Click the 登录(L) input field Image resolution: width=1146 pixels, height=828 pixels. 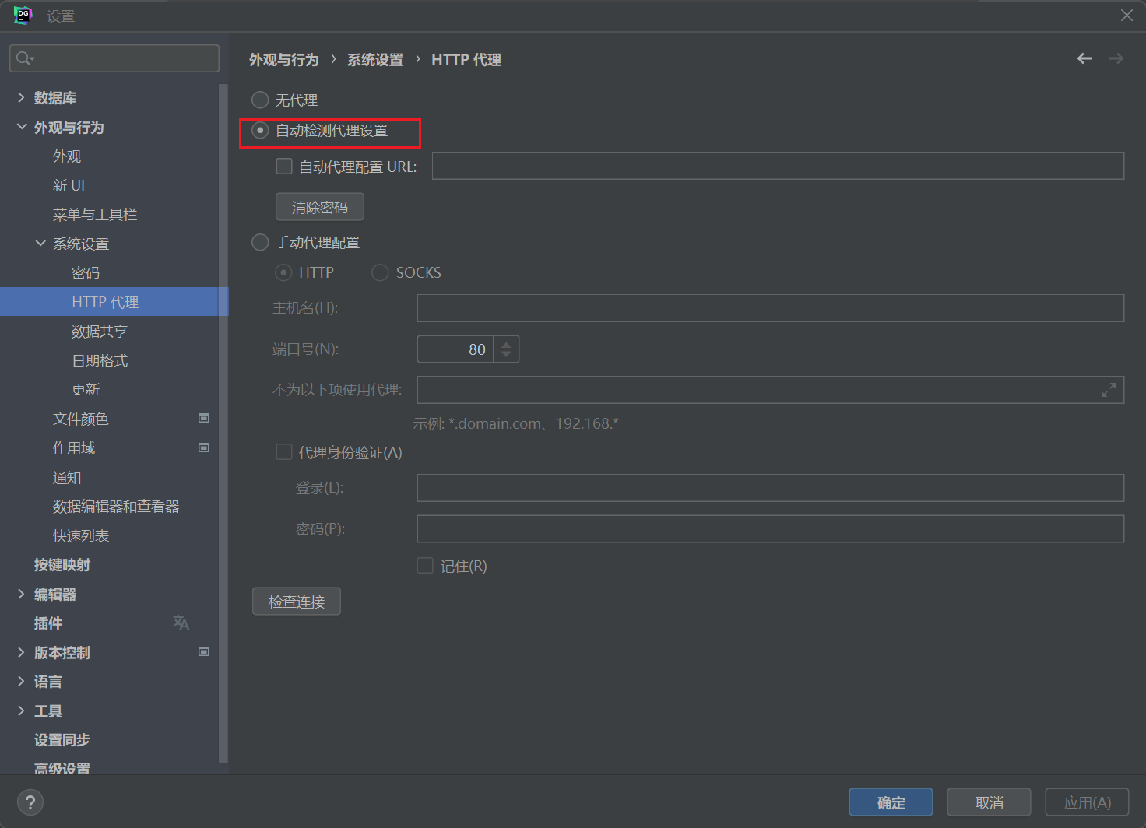[x=771, y=488]
